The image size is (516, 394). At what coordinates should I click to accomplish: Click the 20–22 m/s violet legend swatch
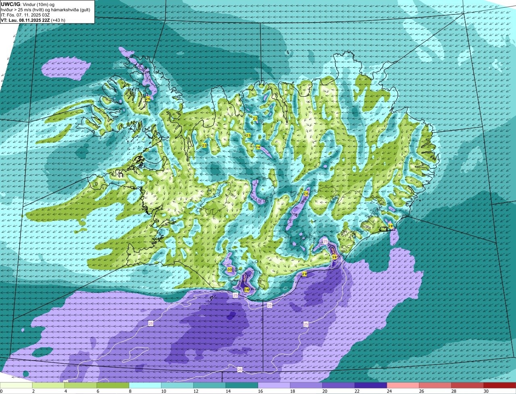pos(339,385)
